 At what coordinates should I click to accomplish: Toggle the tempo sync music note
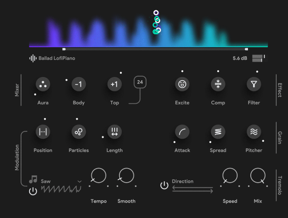(33, 180)
